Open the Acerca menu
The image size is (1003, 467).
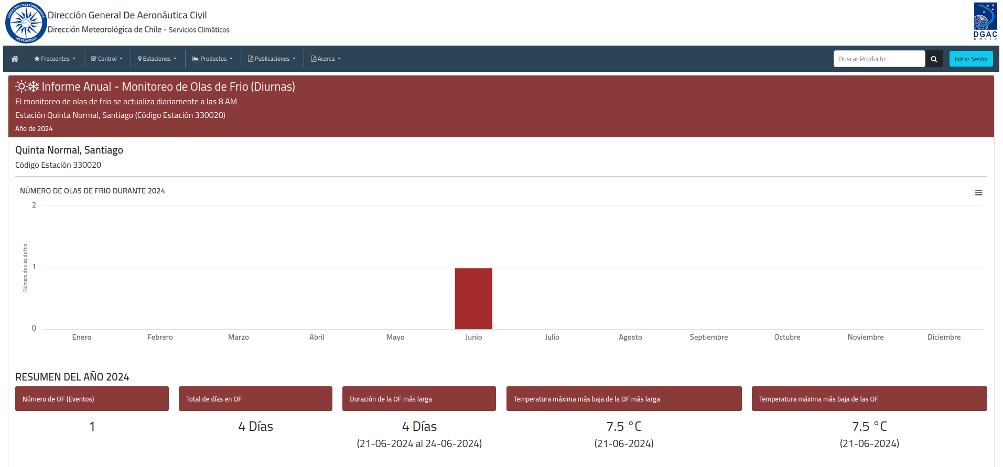tap(326, 59)
